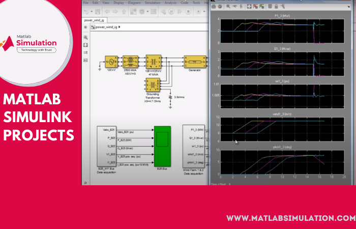Open scope parameters gear icon
This screenshot has width=356, height=229.
[220, 7]
